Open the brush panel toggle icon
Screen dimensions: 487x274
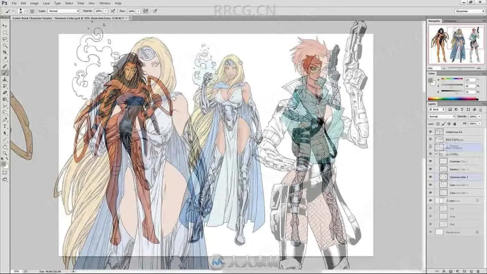tap(32, 11)
